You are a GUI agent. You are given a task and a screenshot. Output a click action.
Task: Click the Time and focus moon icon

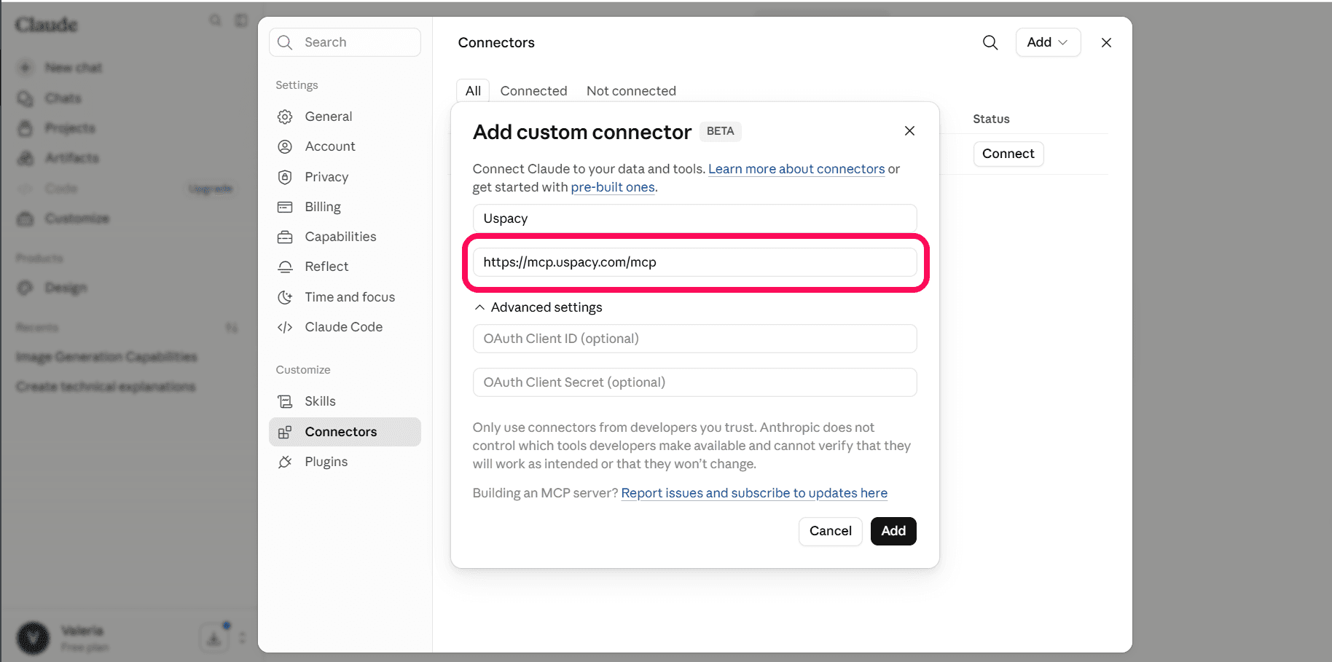285,297
